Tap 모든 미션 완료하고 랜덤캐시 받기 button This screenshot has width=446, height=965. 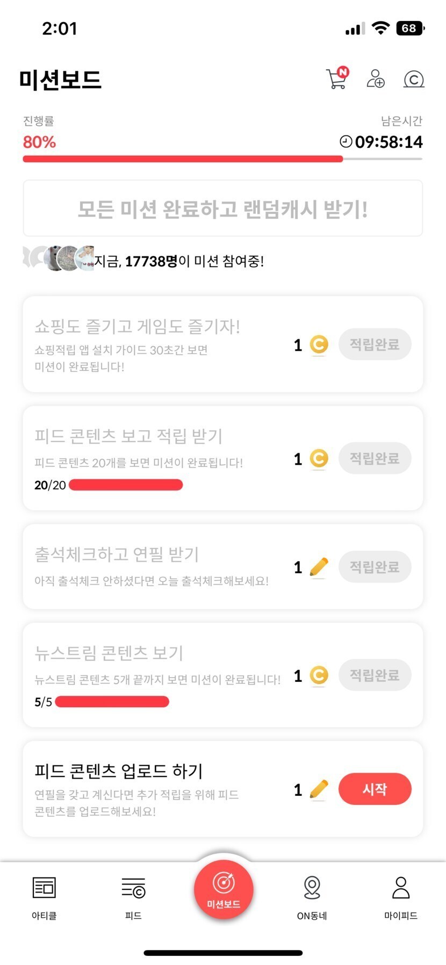point(222,208)
